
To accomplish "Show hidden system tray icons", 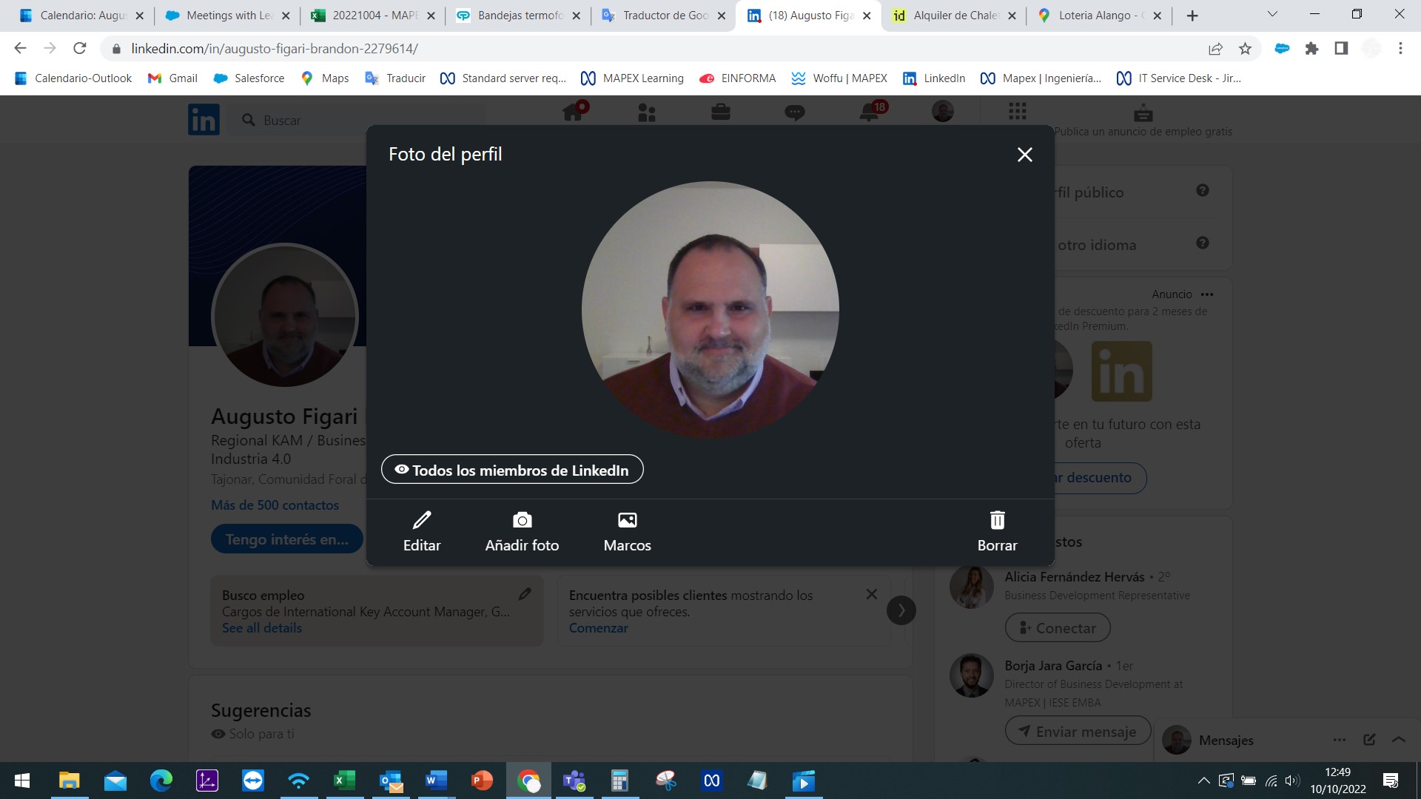I will [x=1203, y=781].
